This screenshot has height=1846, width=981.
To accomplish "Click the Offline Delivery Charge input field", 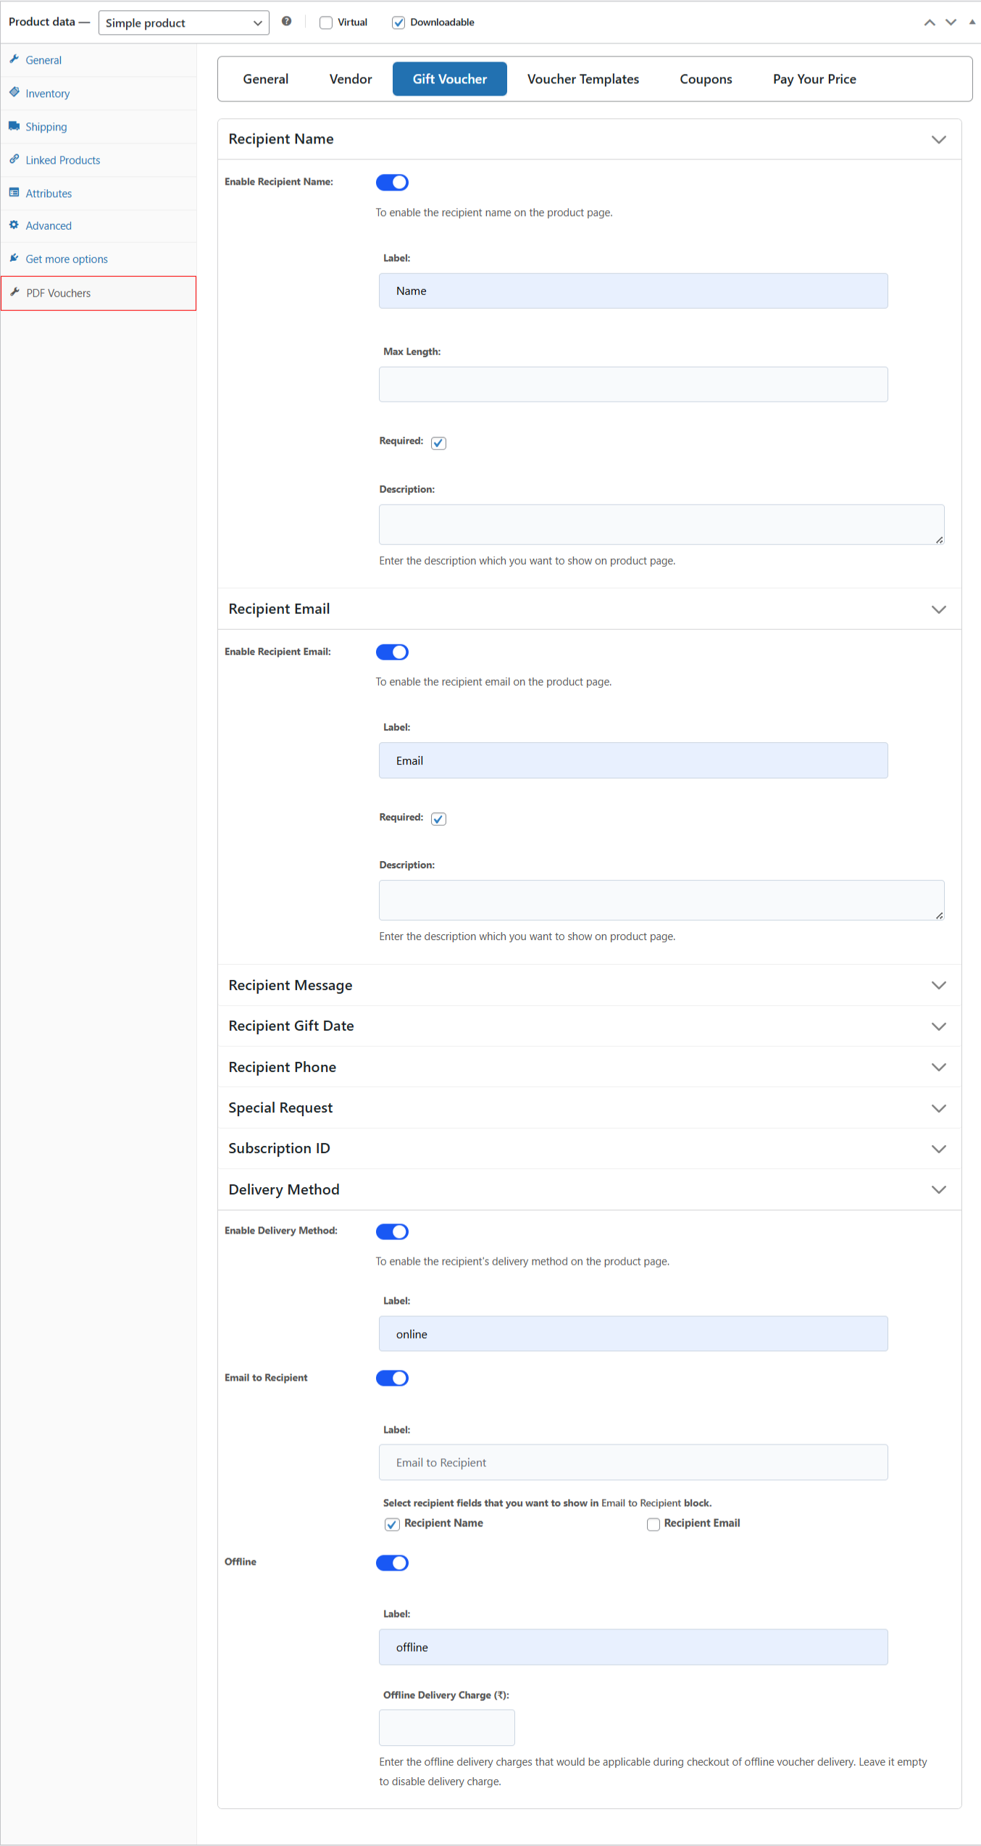I will (446, 1728).
